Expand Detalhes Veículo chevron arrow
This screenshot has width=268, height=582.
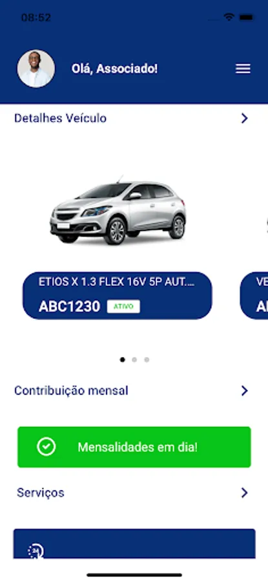(x=244, y=118)
